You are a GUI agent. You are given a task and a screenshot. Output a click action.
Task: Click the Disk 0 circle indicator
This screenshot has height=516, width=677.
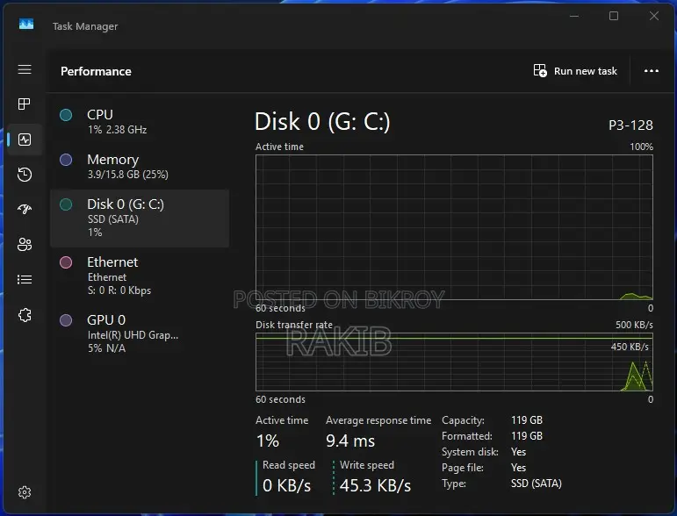point(66,204)
